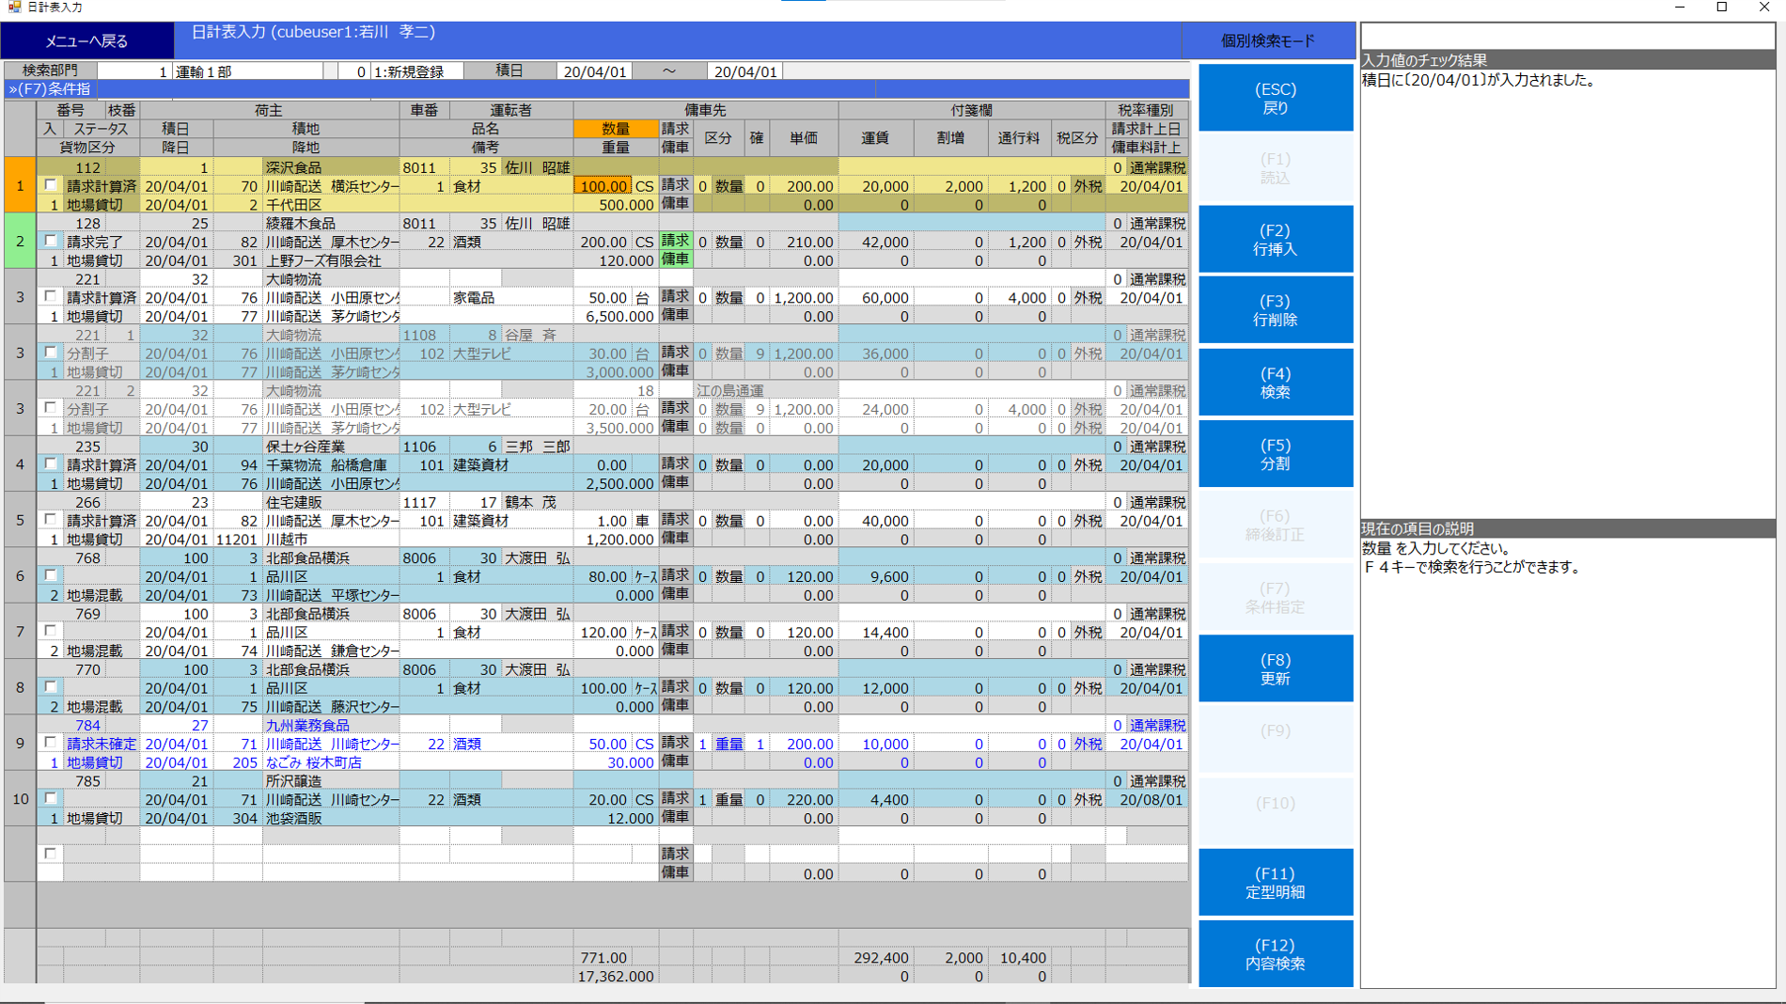Screen dimensions: 1786x1004
Task: Click the (F2) 行挿入 button
Action: pyautogui.click(x=1275, y=240)
